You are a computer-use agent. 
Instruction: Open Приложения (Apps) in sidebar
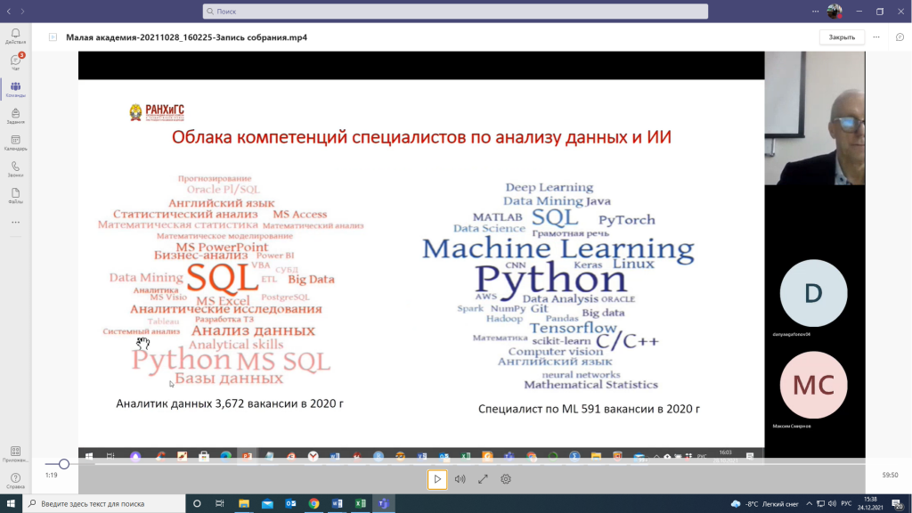tap(15, 454)
